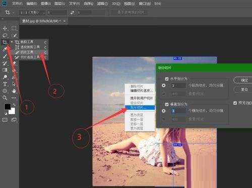
Task: Select the Crop tool in toolbar
Action: click(5, 42)
